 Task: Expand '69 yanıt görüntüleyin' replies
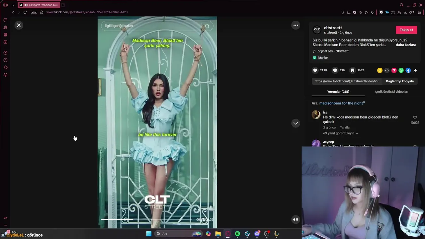click(341, 133)
